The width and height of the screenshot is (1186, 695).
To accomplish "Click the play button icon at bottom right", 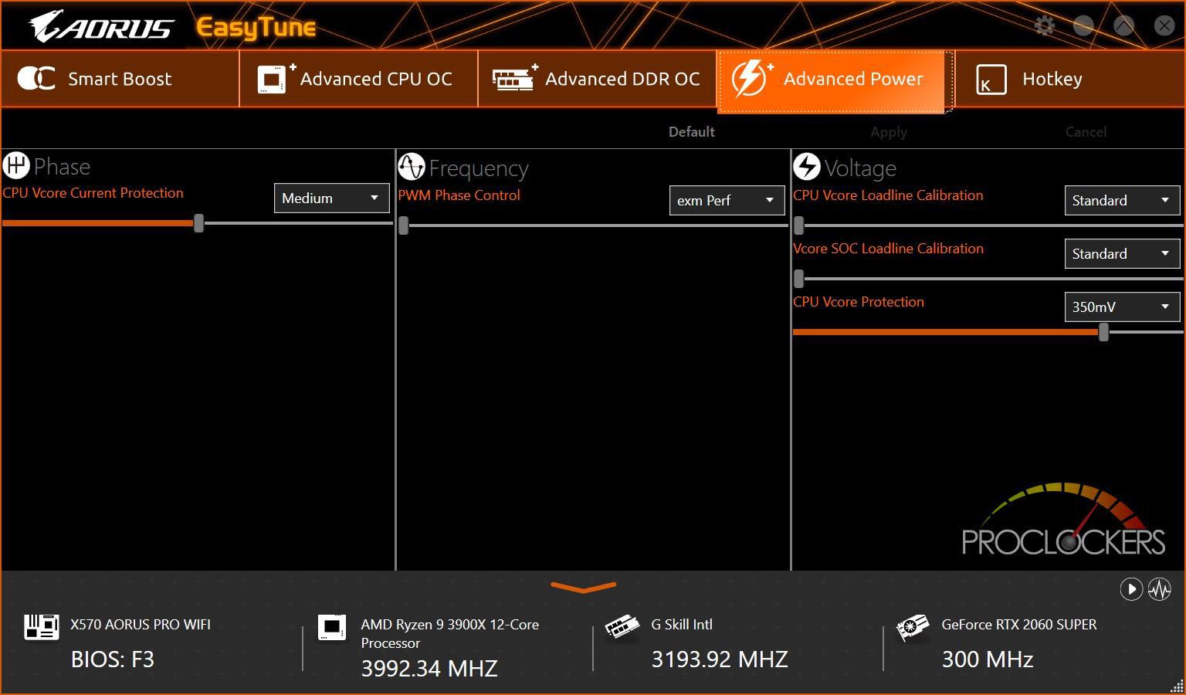I will tap(1131, 589).
